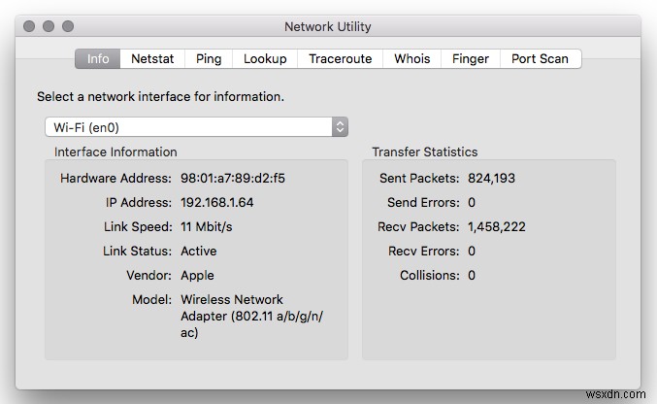Image resolution: width=657 pixels, height=404 pixels.
Task: Open the Port Scan tab
Action: (x=540, y=58)
